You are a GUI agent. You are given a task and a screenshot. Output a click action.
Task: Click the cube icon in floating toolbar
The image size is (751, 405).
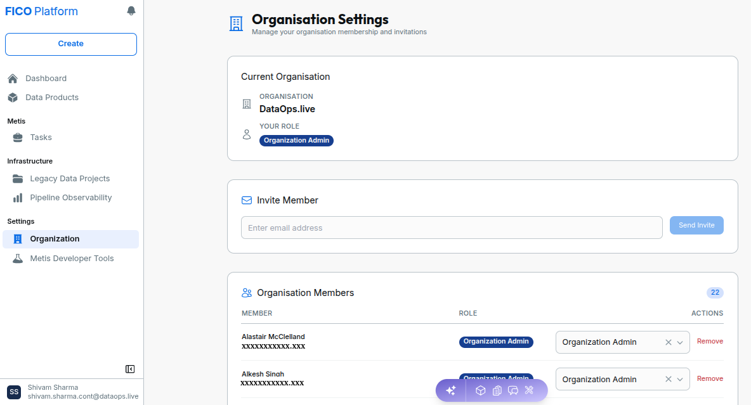click(x=480, y=390)
